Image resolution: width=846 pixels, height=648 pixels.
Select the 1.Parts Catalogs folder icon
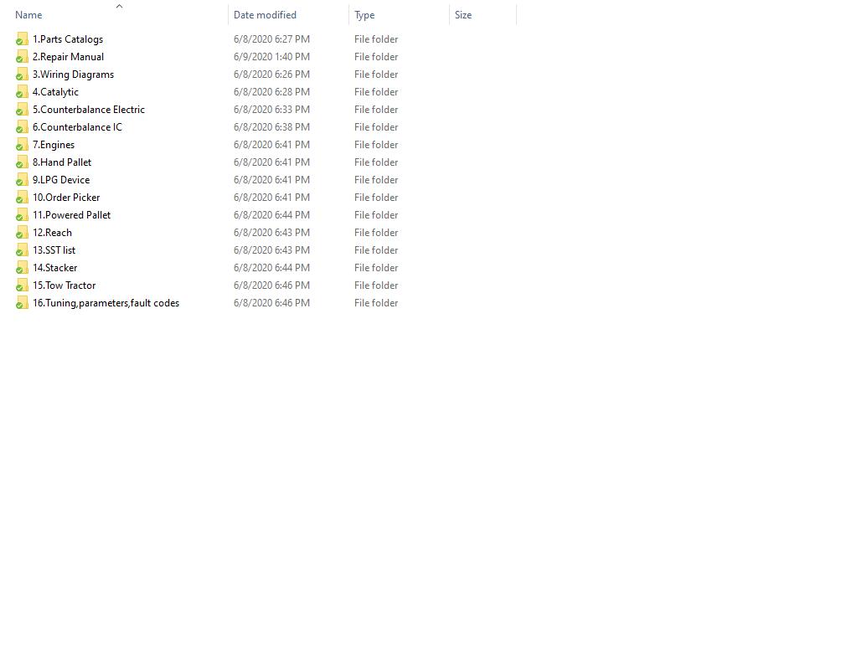pos(22,39)
